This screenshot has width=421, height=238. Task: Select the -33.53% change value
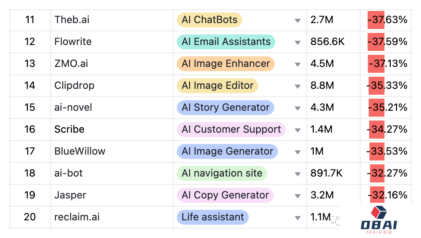click(x=387, y=151)
